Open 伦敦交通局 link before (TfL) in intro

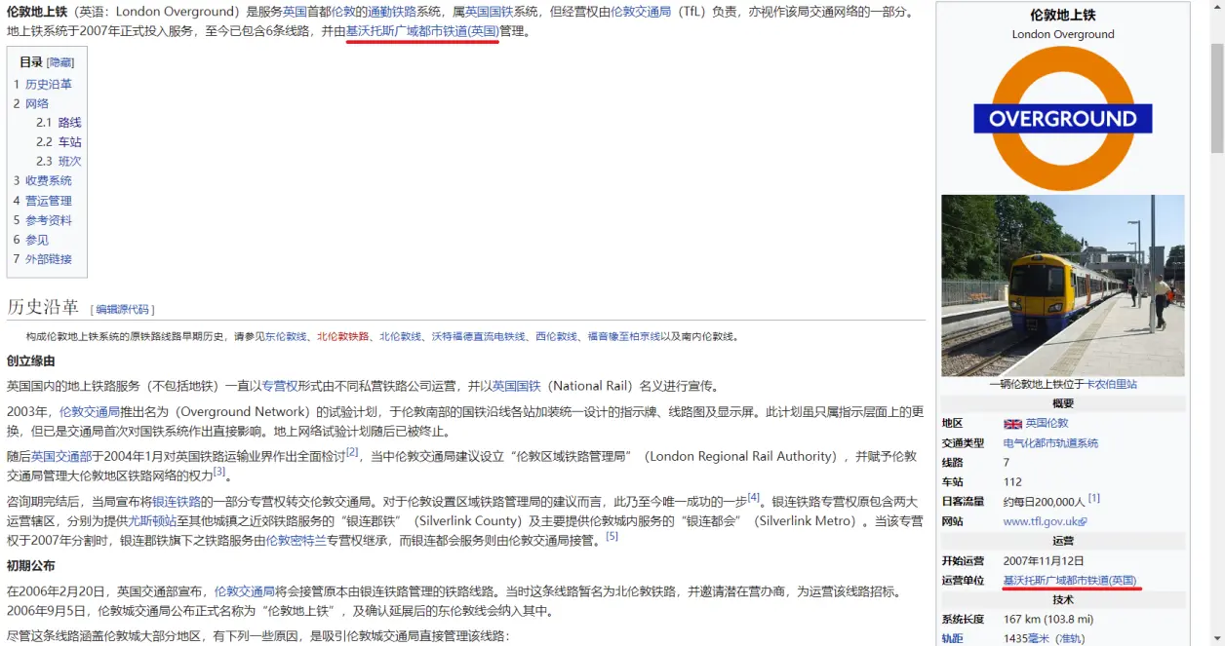click(x=641, y=12)
